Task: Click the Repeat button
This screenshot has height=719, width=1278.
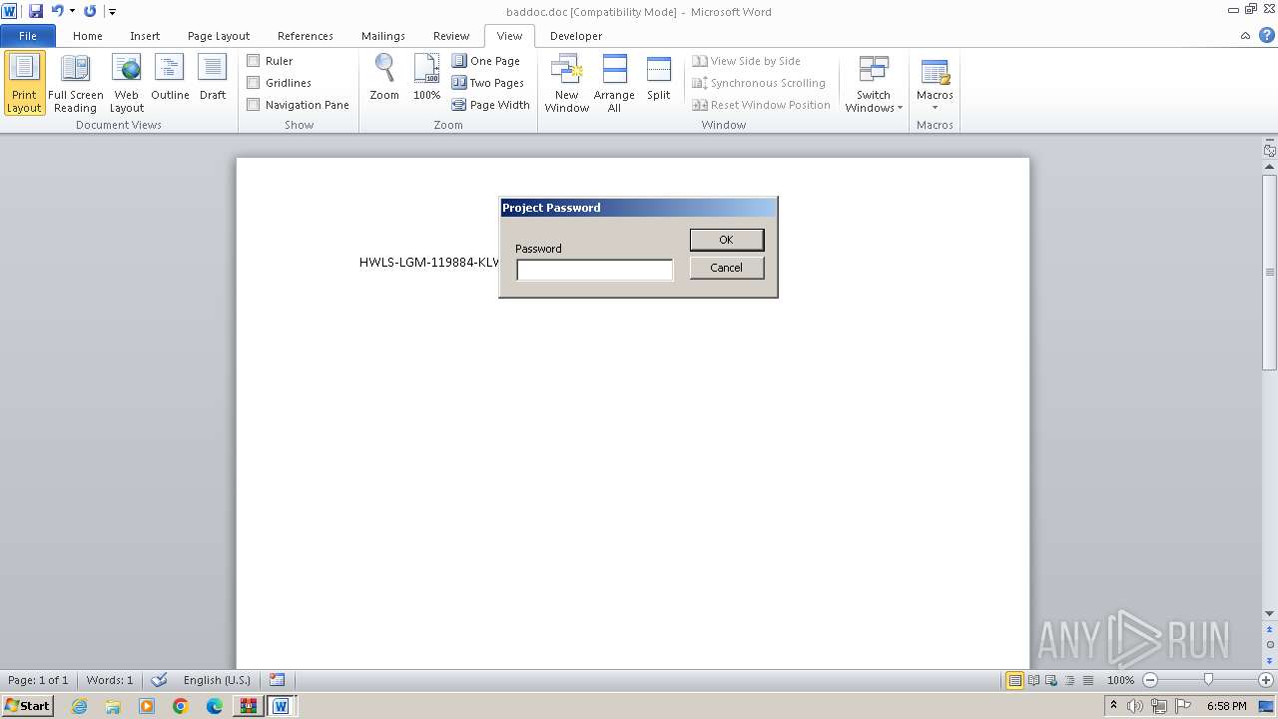Action: [90, 11]
